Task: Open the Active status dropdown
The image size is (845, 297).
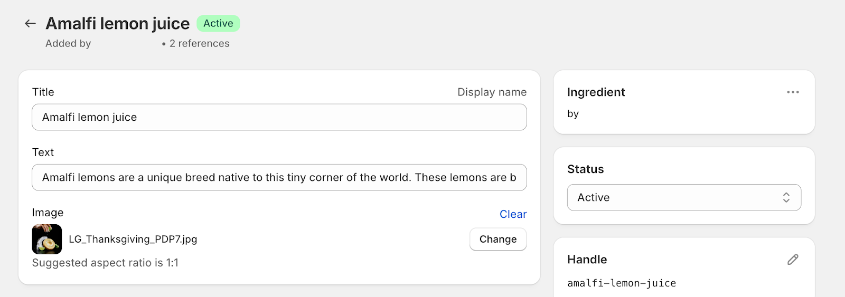Action: tap(684, 197)
